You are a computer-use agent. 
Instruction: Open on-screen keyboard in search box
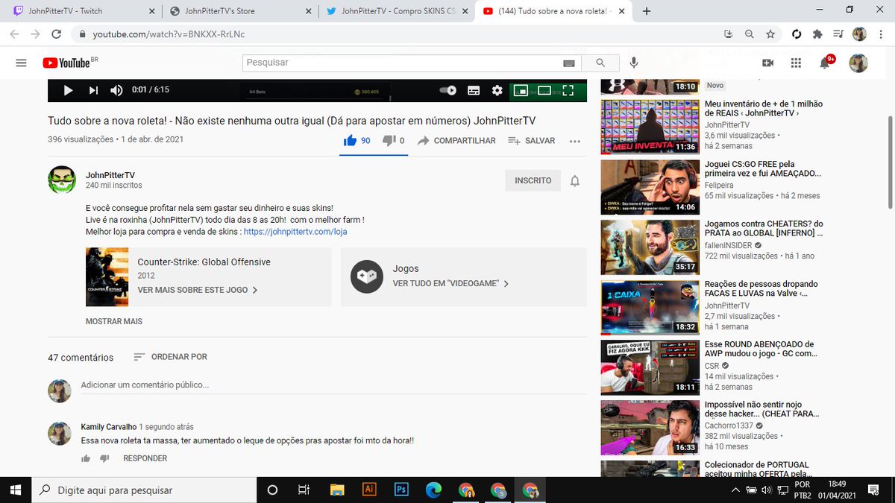pyautogui.click(x=569, y=63)
